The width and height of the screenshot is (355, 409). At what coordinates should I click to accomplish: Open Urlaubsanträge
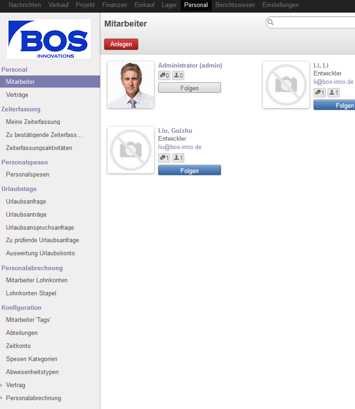[27, 214]
